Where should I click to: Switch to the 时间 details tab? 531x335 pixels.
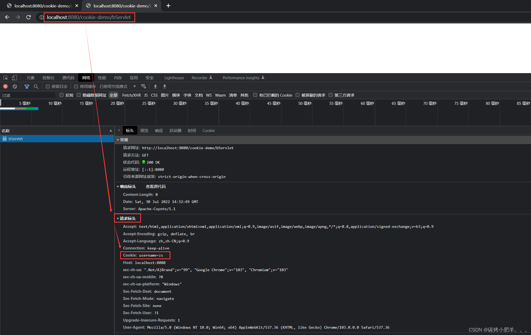click(192, 131)
